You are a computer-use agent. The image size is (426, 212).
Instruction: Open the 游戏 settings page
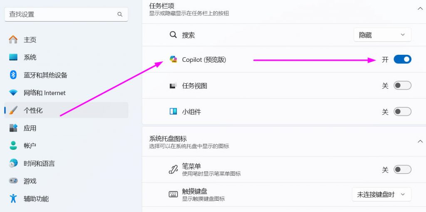30,181
